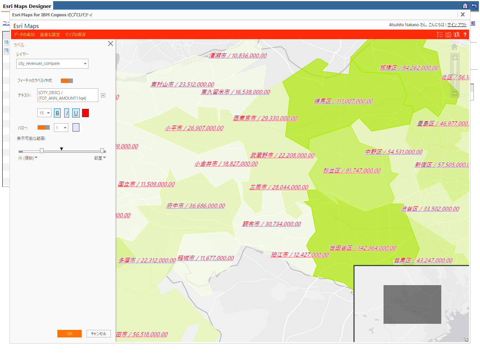Click the 稲城市 / 11,677,000.00 map label
Image resolution: width=480 pixels, height=353 pixels.
[205, 258]
